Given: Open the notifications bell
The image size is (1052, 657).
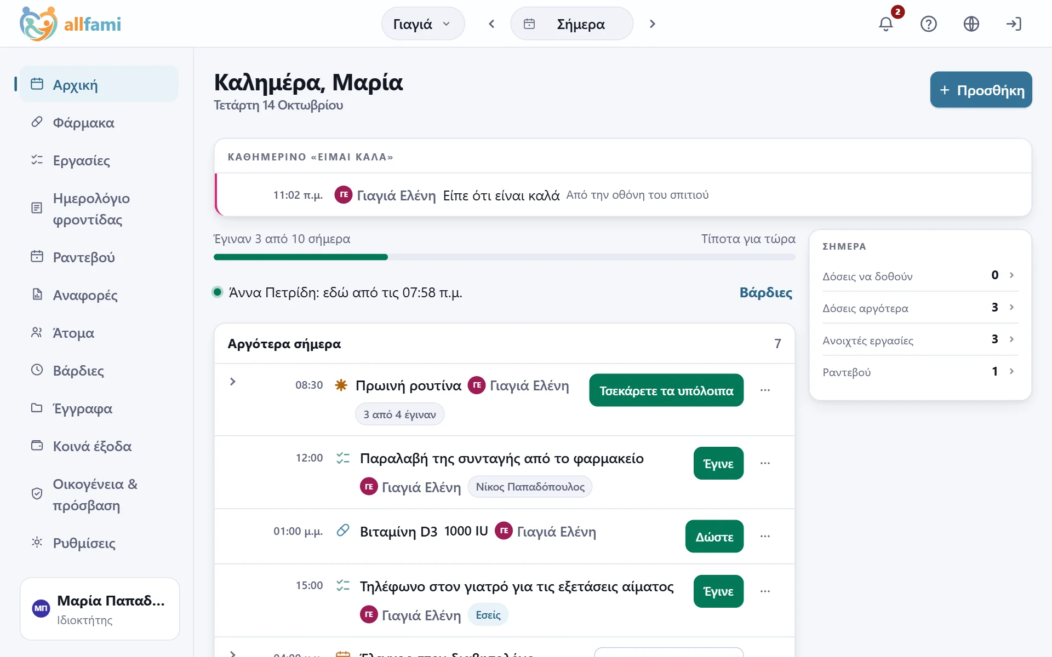Looking at the screenshot, I should [x=886, y=24].
